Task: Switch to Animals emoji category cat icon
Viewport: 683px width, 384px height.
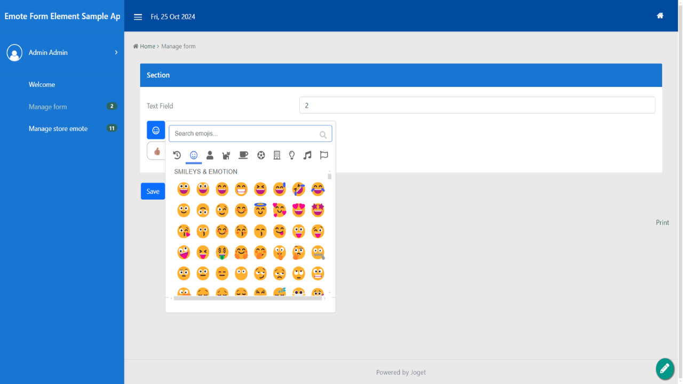Action: 226,155
